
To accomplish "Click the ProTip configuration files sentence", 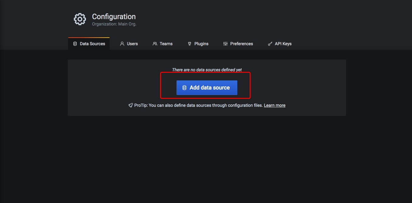I will tap(198, 105).
